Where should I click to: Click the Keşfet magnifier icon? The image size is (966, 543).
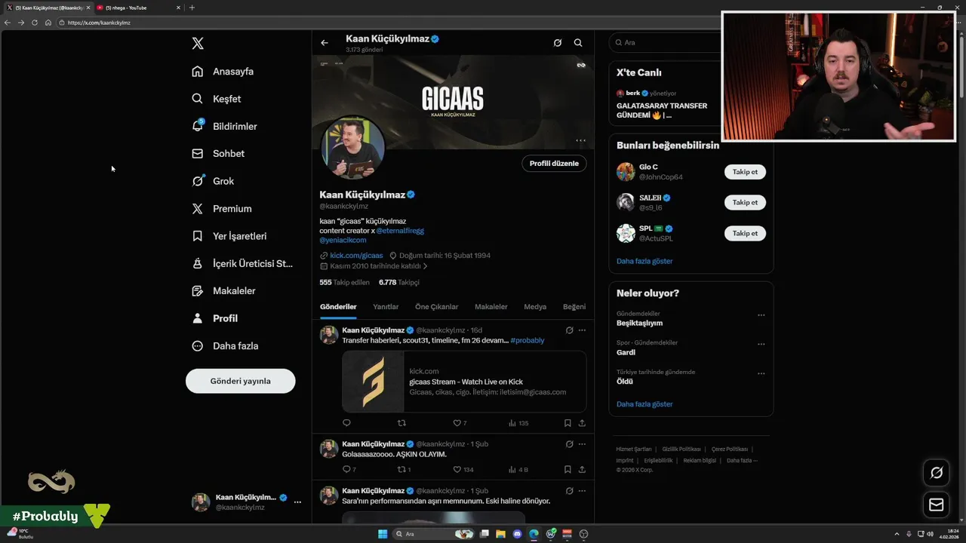[x=198, y=99]
